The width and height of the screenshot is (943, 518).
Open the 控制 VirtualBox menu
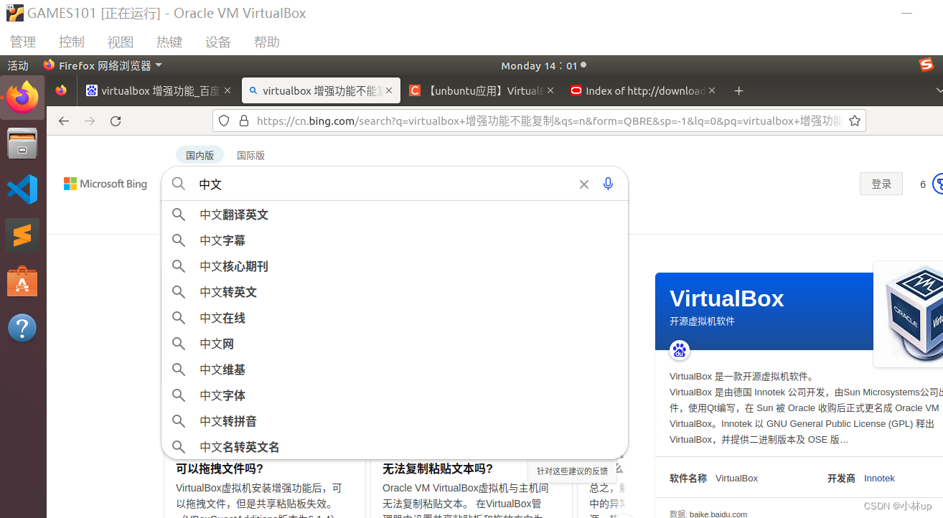click(72, 42)
